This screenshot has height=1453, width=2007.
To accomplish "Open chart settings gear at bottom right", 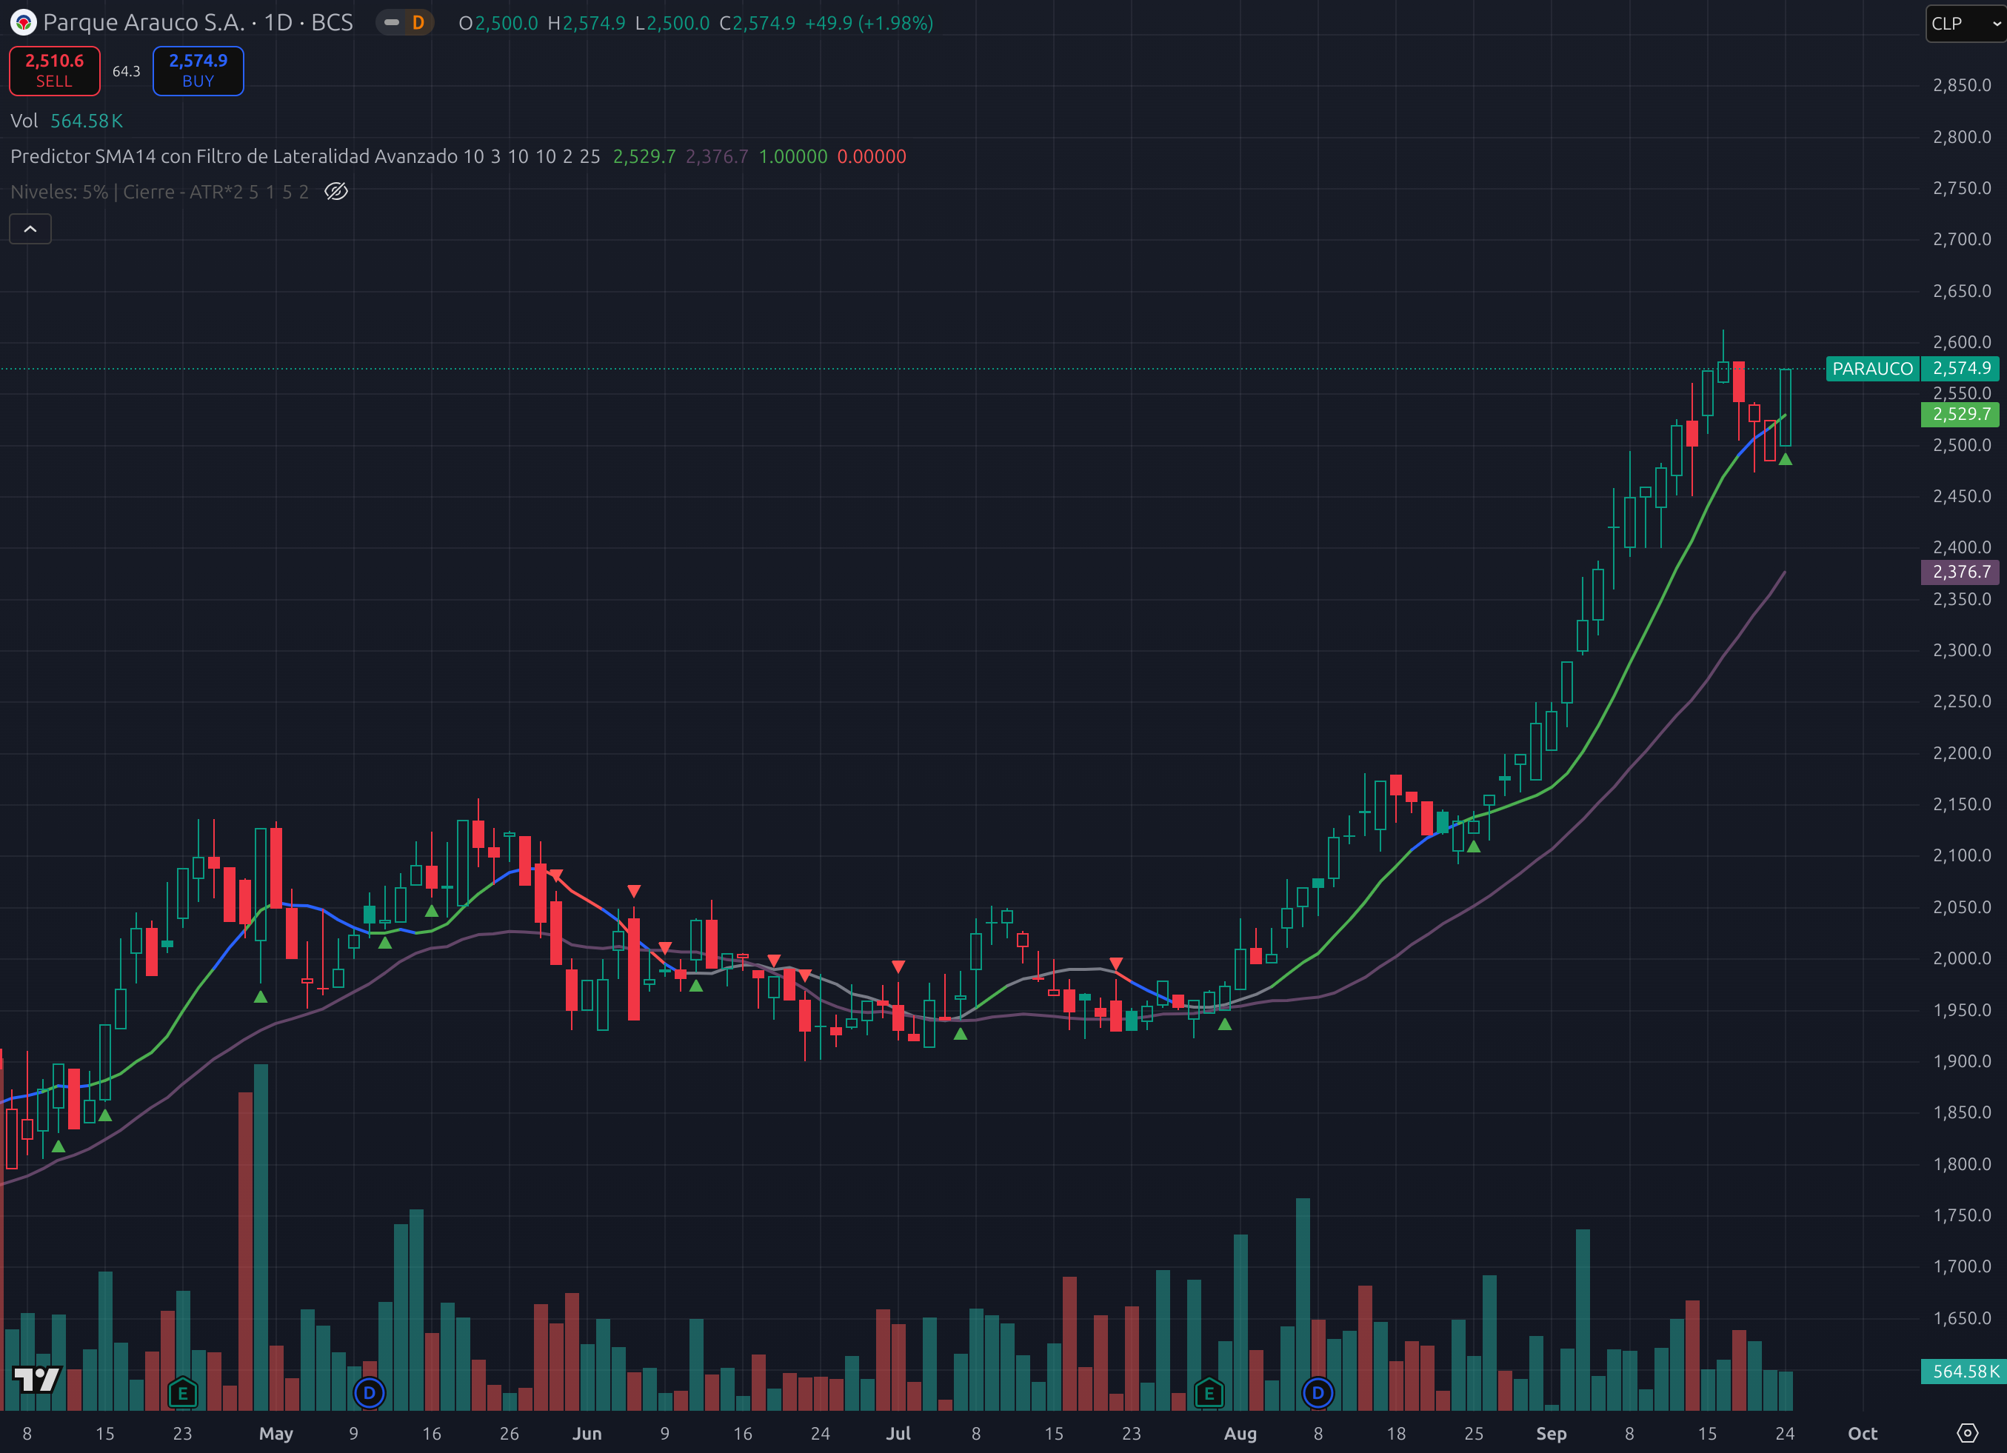I will [1966, 1433].
